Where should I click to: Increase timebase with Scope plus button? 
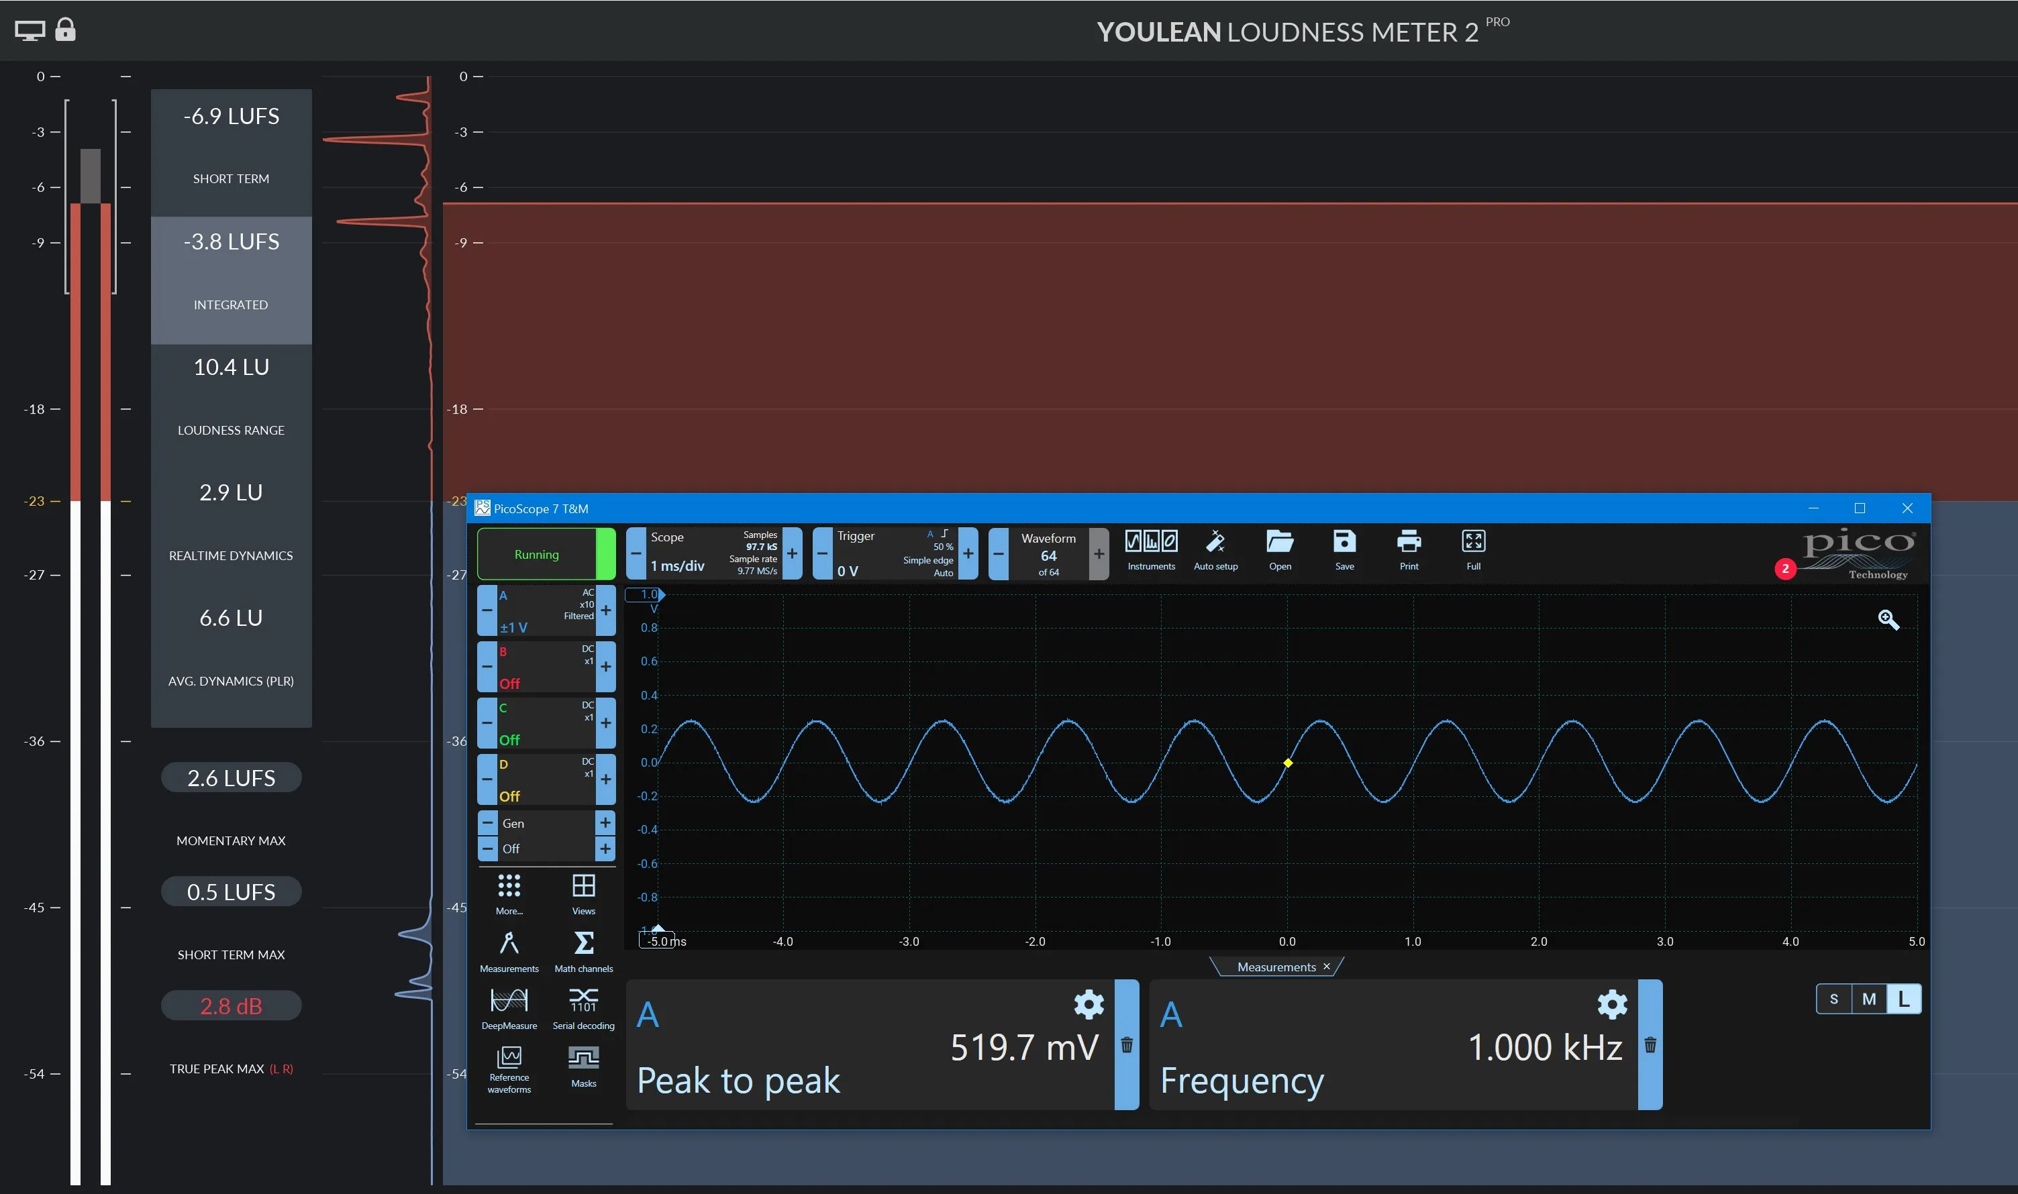pyautogui.click(x=792, y=553)
